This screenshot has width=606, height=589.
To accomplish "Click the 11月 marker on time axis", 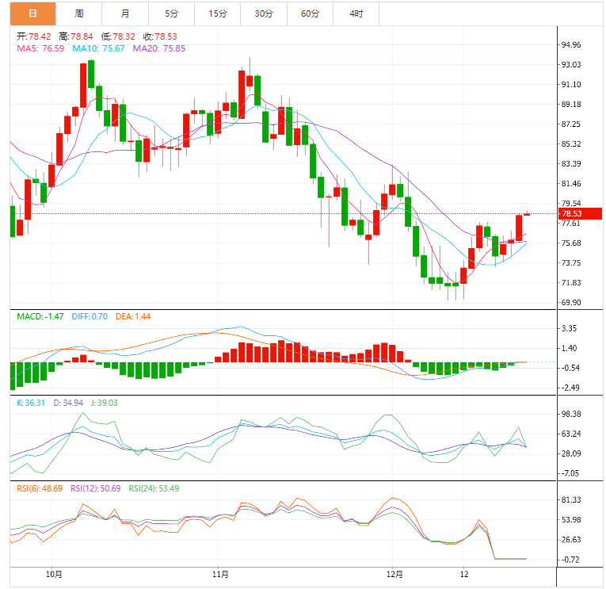I will [x=221, y=574].
